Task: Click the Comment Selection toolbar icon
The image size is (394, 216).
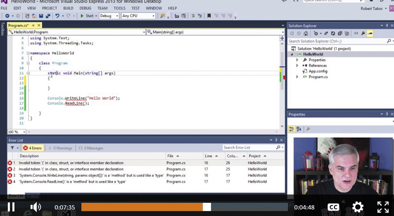Action: 193,16
